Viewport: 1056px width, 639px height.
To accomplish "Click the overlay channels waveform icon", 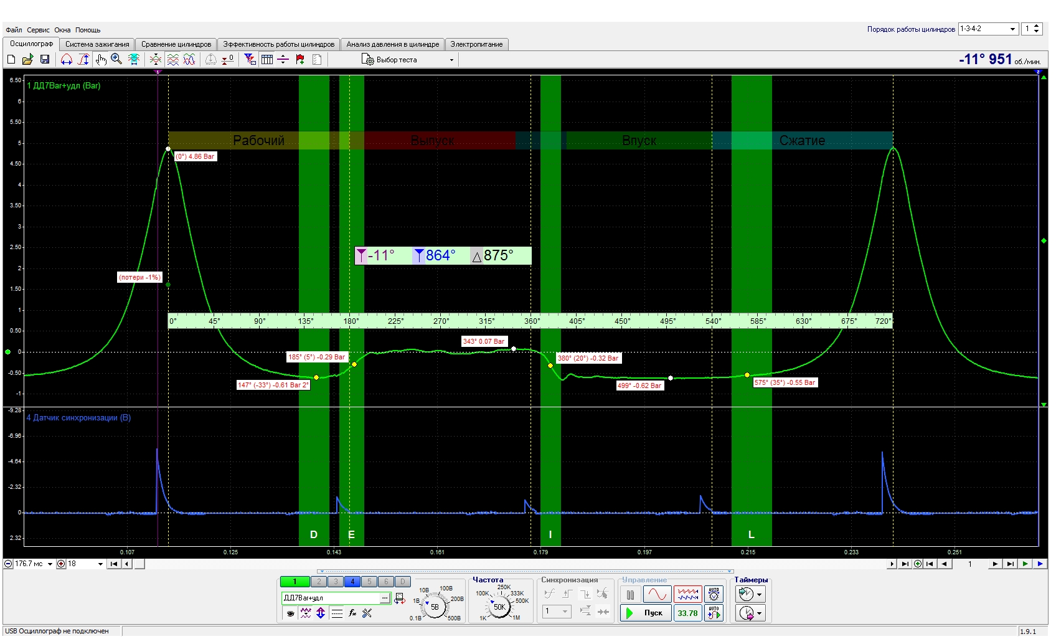I will click(x=156, y=59).
